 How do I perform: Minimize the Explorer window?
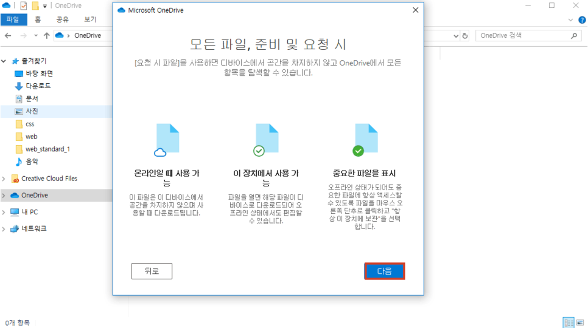tap(528, 5)
